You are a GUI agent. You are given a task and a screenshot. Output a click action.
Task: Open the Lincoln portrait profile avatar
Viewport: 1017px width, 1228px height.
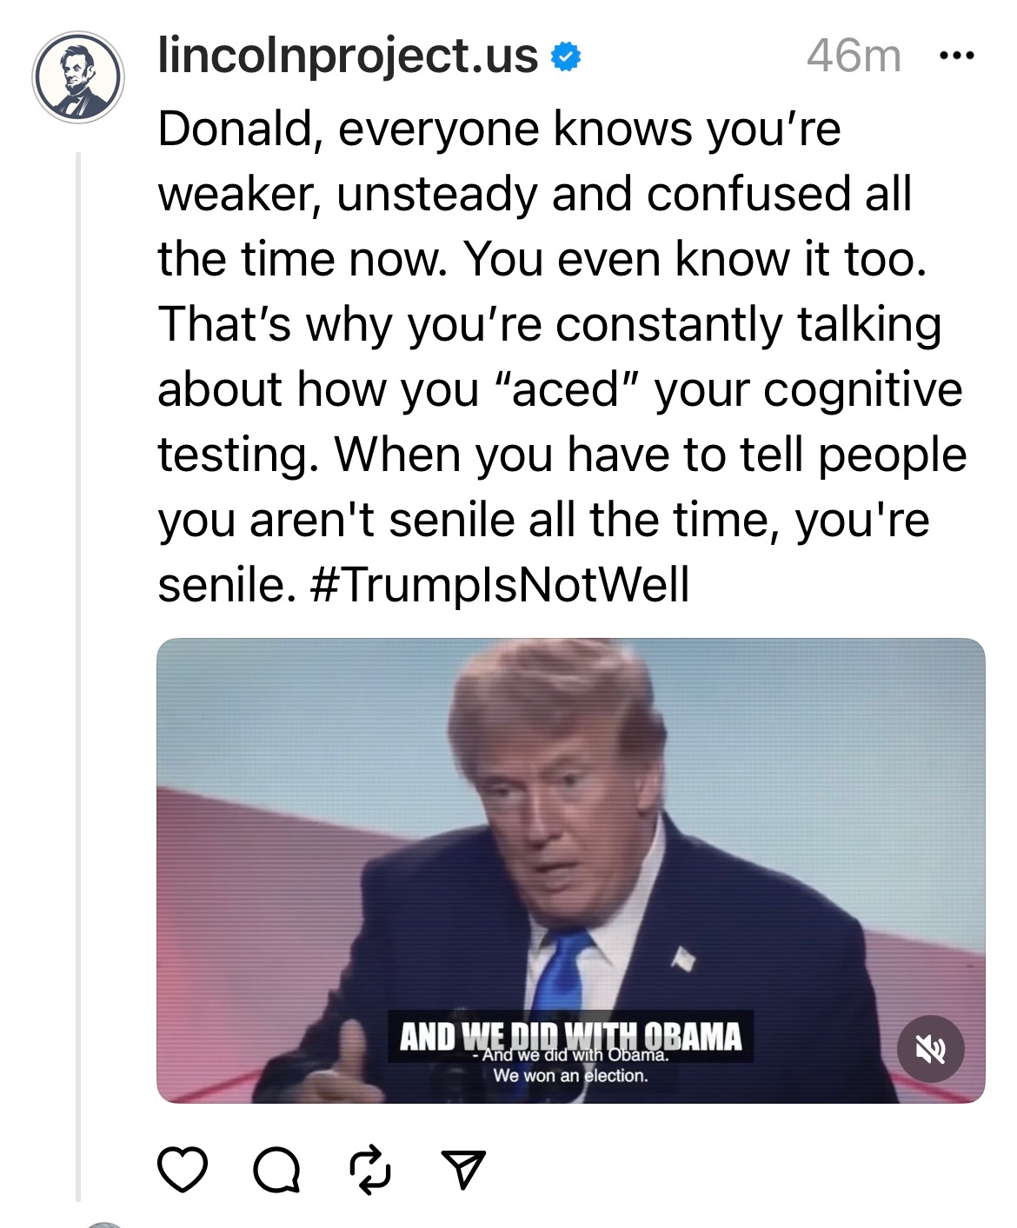(78, 78)
